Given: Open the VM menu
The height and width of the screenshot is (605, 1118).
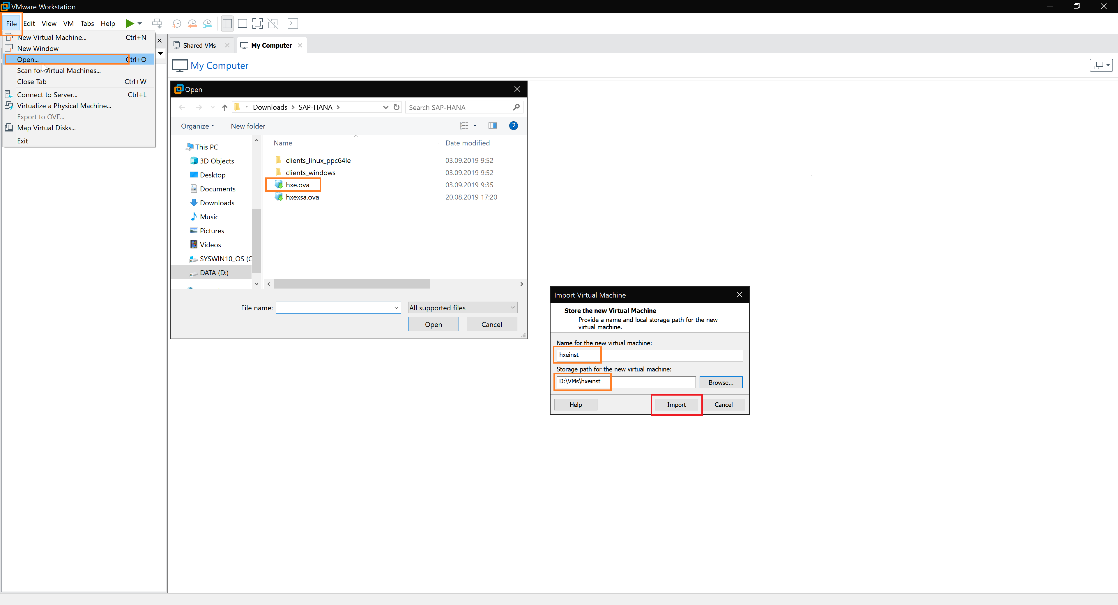Looking at the screenshot, I should coord(68,24).
